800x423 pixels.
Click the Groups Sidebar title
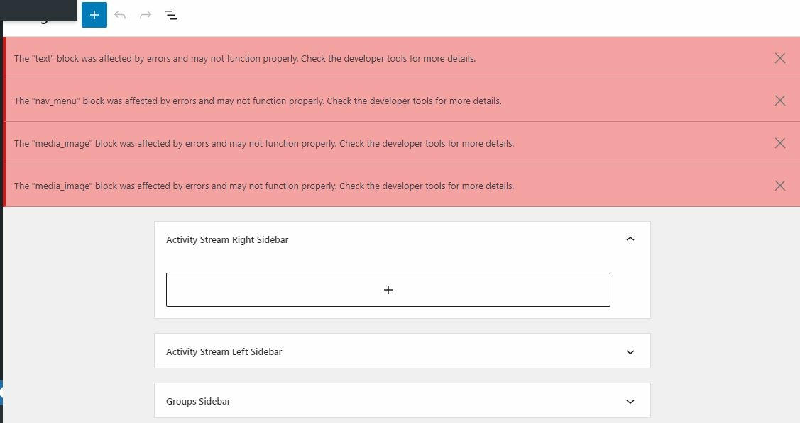pyautogui.click(x=198, y=401)
